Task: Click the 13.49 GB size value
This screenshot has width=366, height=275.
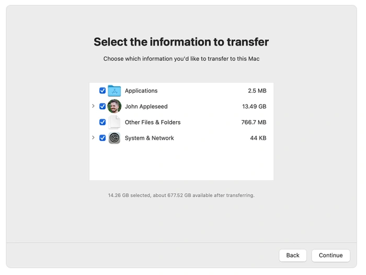Action: [254, 106]
